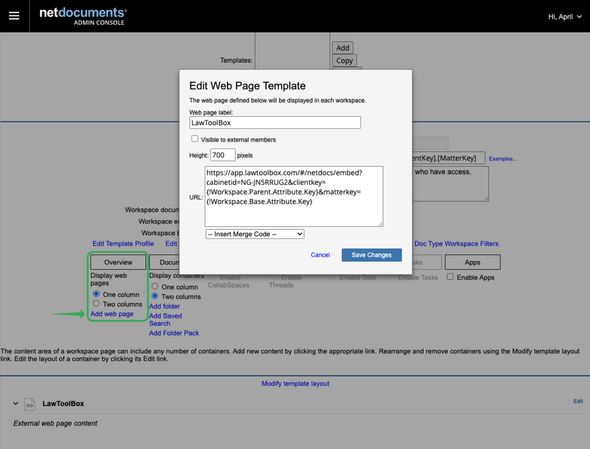The image size is (590, 449).
Task: Open the Apps tab
Action: pos(472,262)
